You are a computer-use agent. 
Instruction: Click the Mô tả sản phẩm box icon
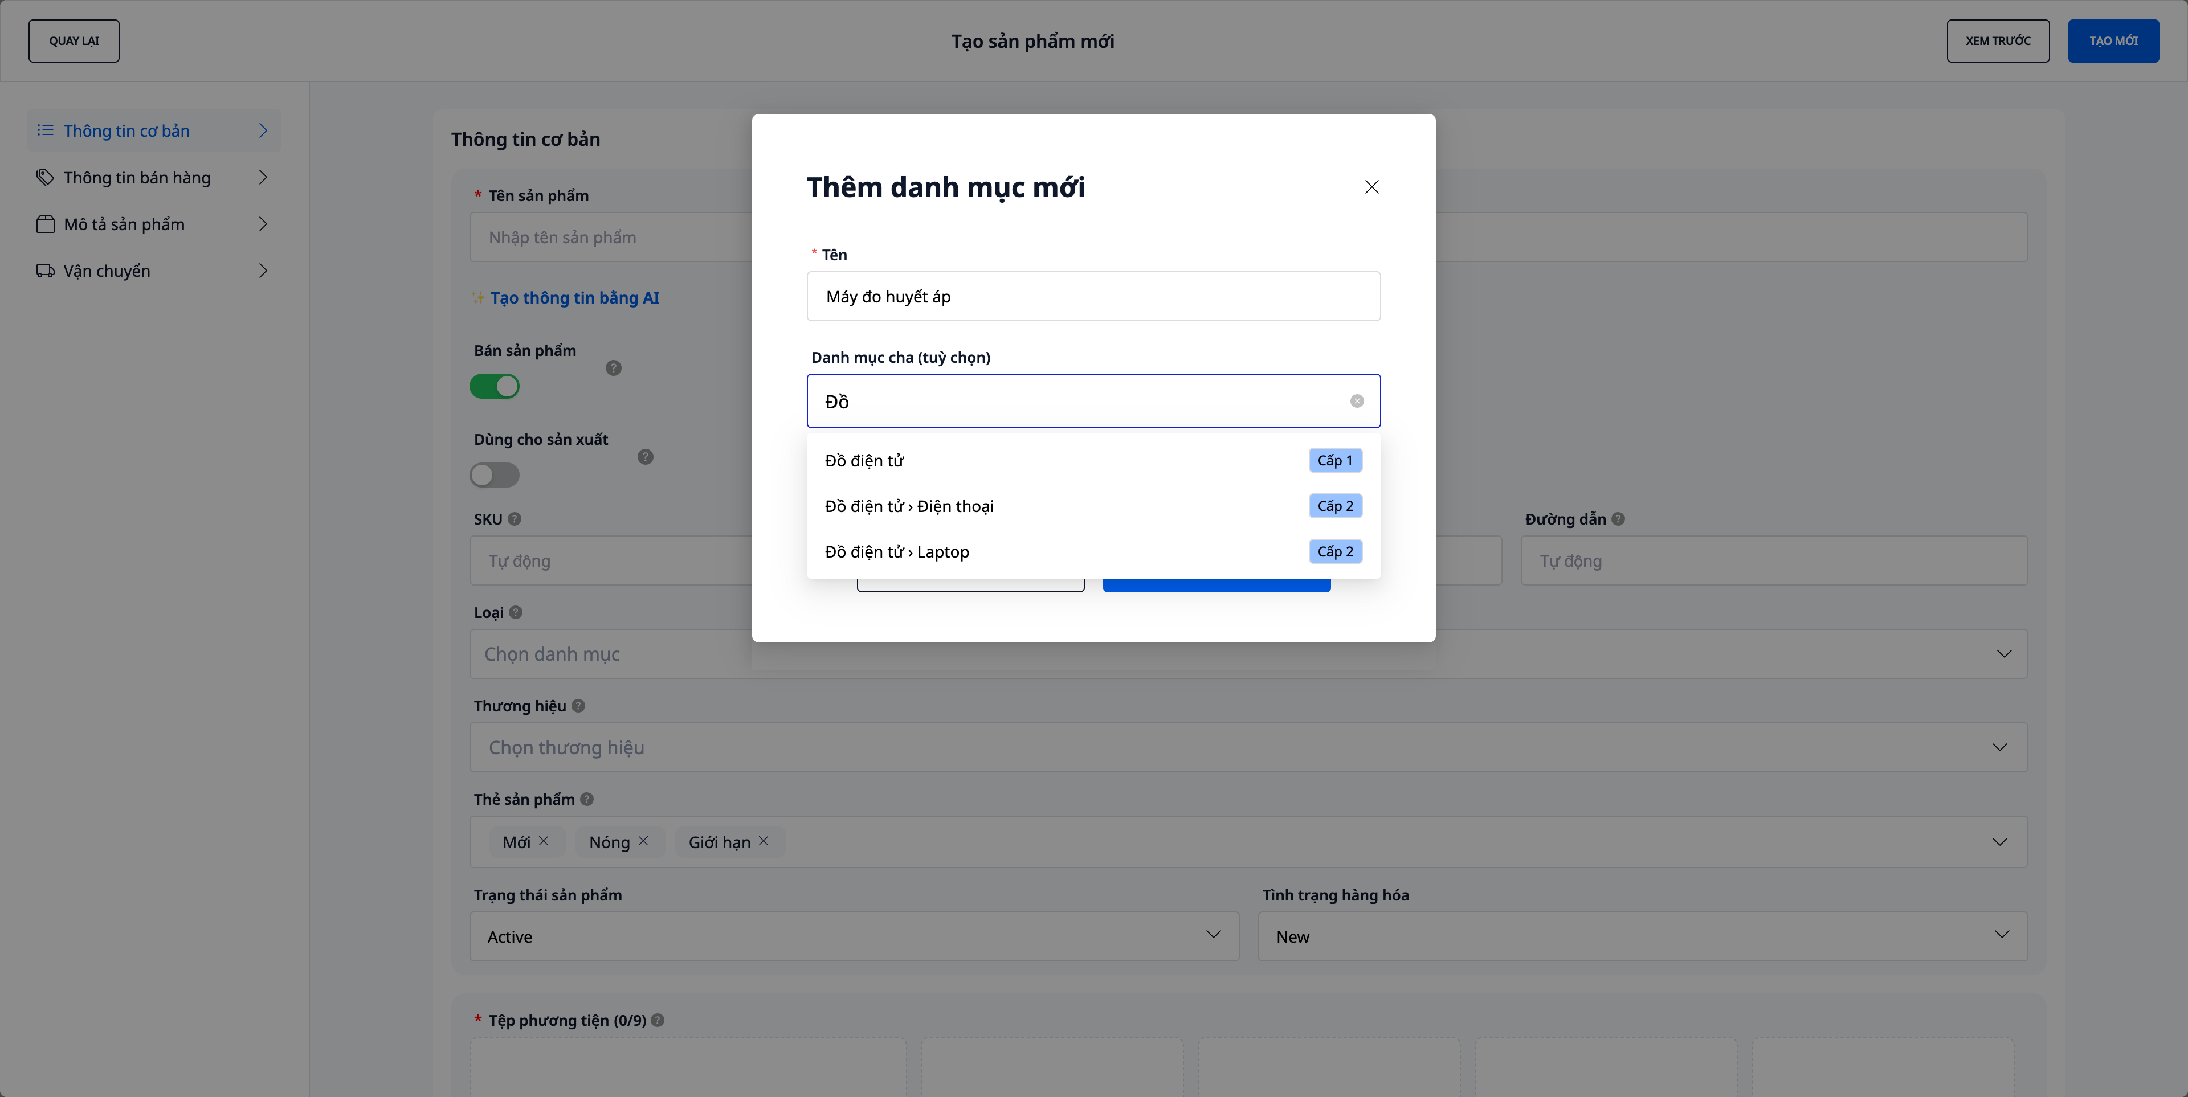click(x=45, y=223)
